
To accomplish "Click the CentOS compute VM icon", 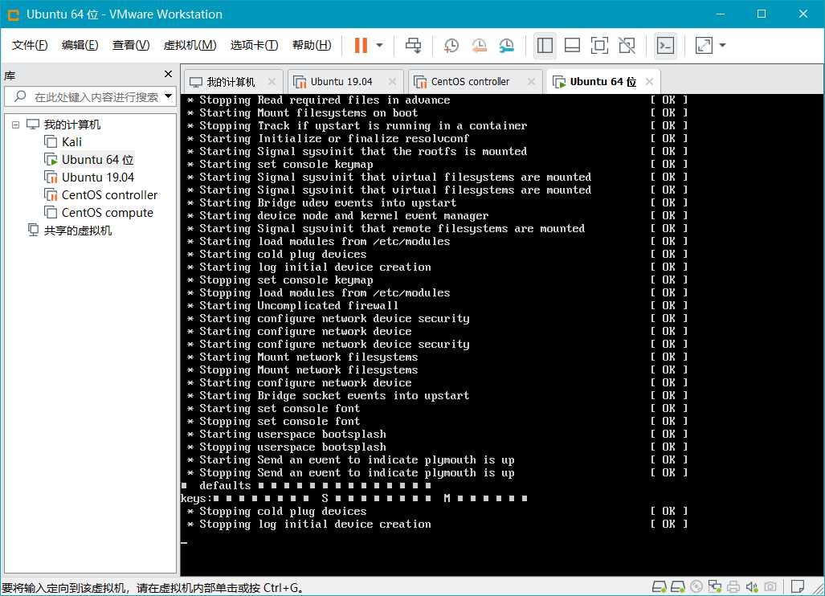I will (51, 213).
